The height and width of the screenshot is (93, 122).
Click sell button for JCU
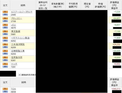coord(5,28)
